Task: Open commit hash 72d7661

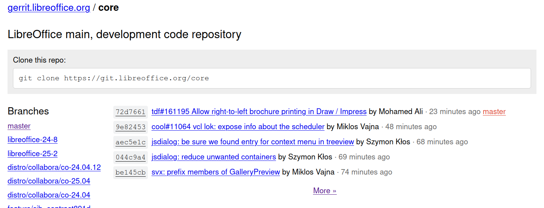Action: coord(131,112)
